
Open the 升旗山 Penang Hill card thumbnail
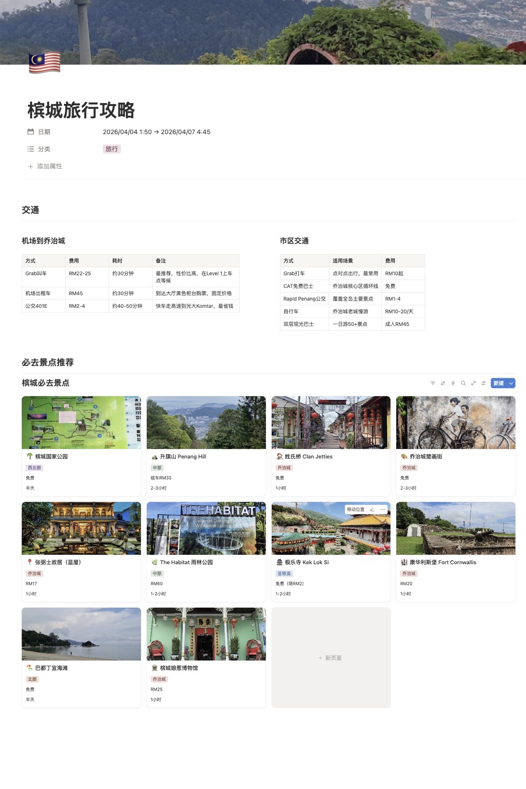coord(206,423)
